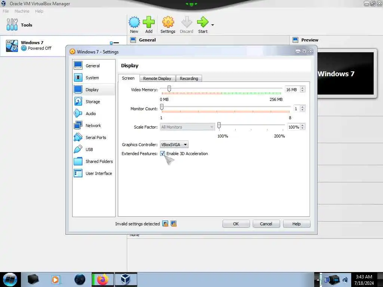Screen dimensions: 383x287
Task: Click the VirtualBox taskbar icon
Action: pyautogui.click(x=126, y=280)
